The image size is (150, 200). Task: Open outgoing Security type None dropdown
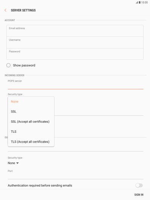13,163
